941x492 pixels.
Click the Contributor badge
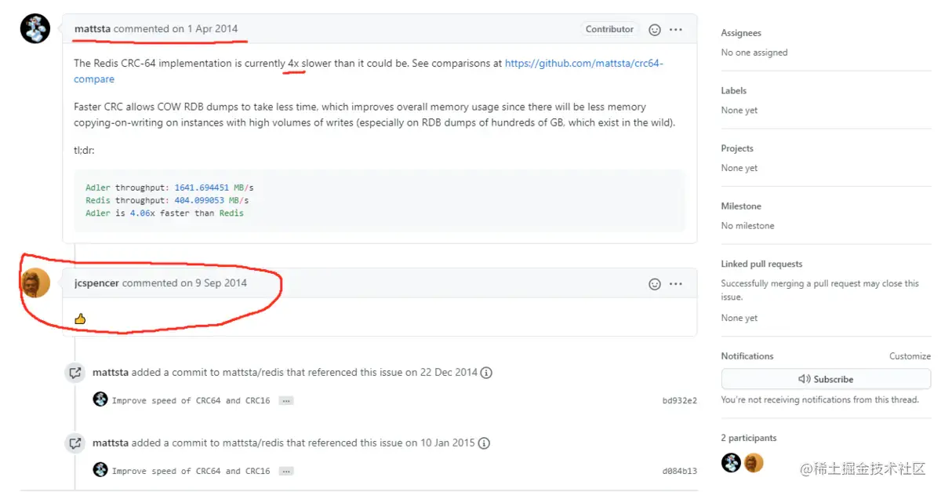tap(609, 29)
